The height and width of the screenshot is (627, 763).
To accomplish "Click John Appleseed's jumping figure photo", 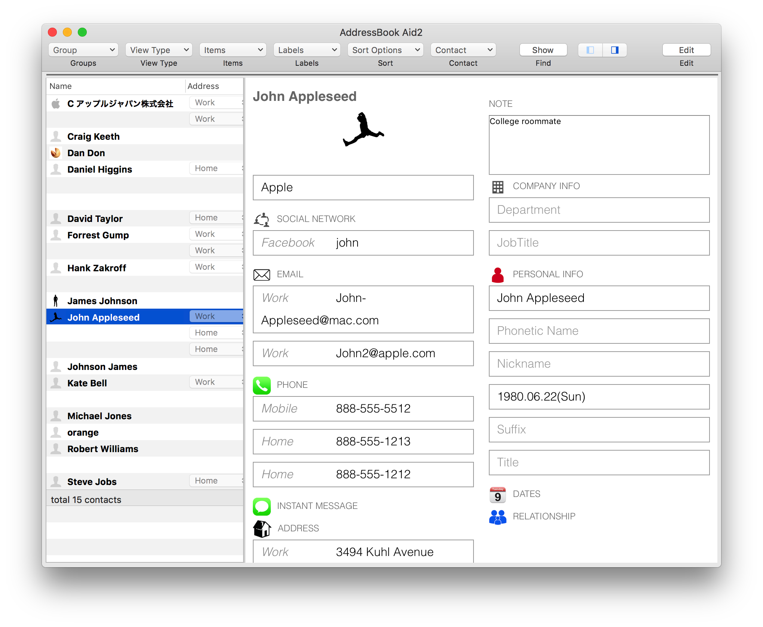I will (363, 129).
